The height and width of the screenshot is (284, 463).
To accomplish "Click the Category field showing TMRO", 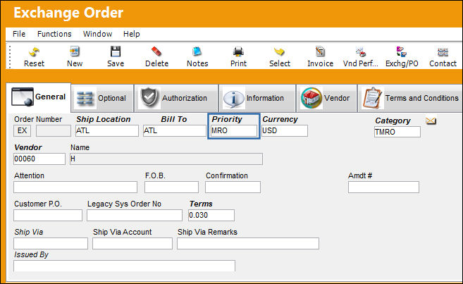I will pyautogui.click(x=397, y=132).
